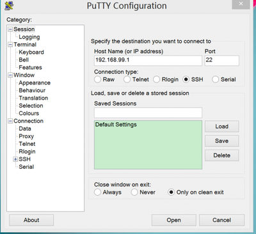Viewport: 256px width, 234px height.
Task: Click the Delete session button
Action: (222, 155)
